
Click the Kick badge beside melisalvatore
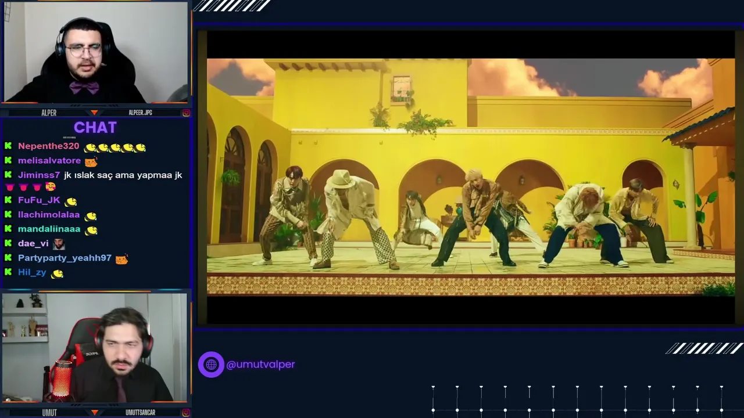(8, 161)
